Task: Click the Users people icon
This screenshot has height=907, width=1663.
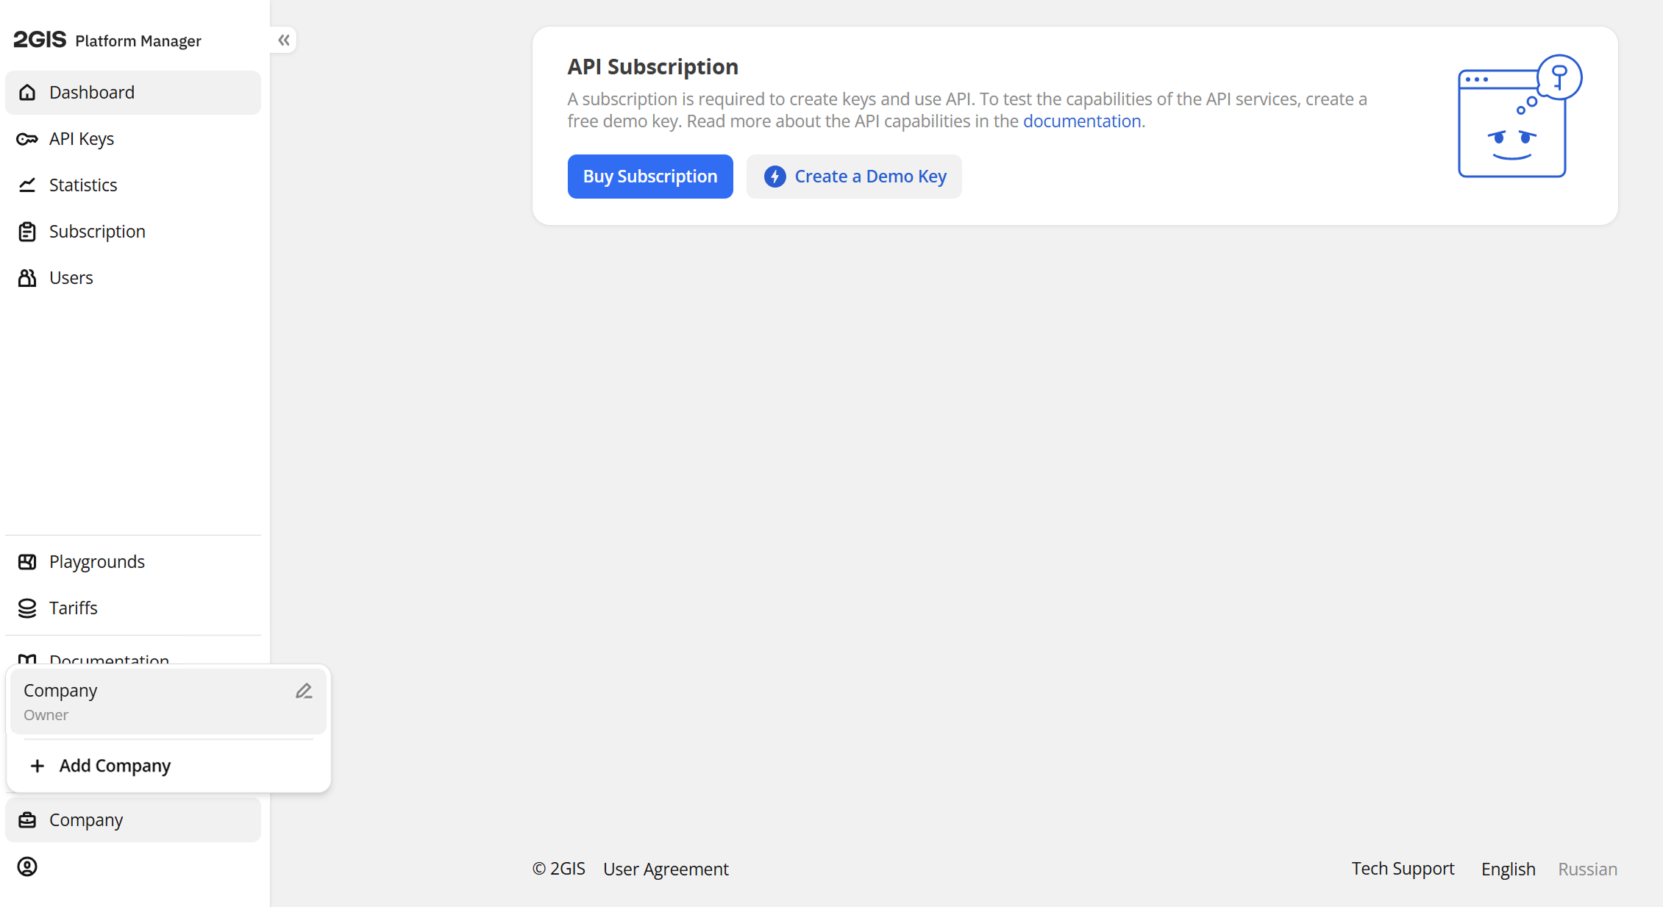Action: pyautogui.click(x=27, y=278)
